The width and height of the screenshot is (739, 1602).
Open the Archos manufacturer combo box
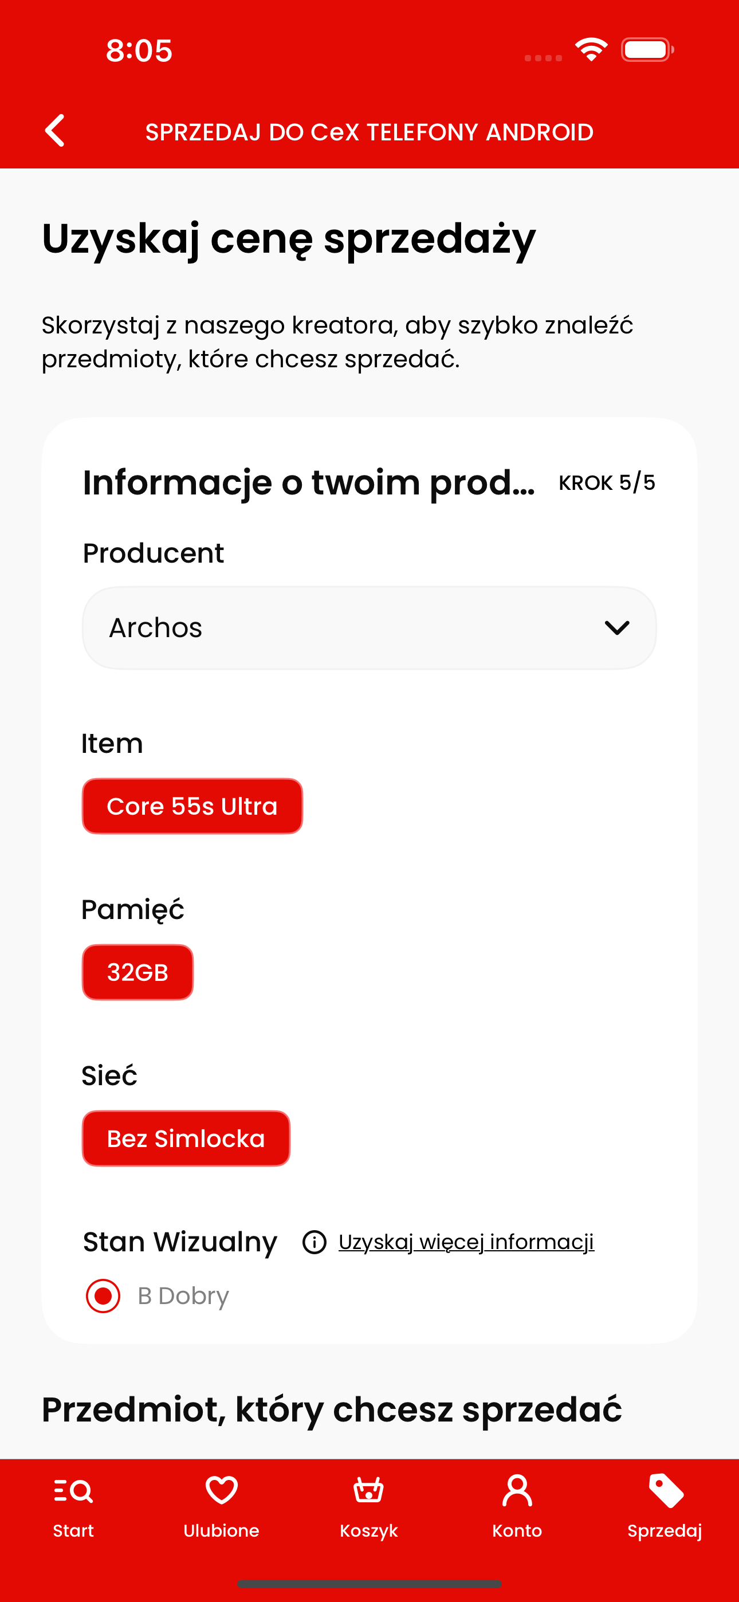pos(369,627)
